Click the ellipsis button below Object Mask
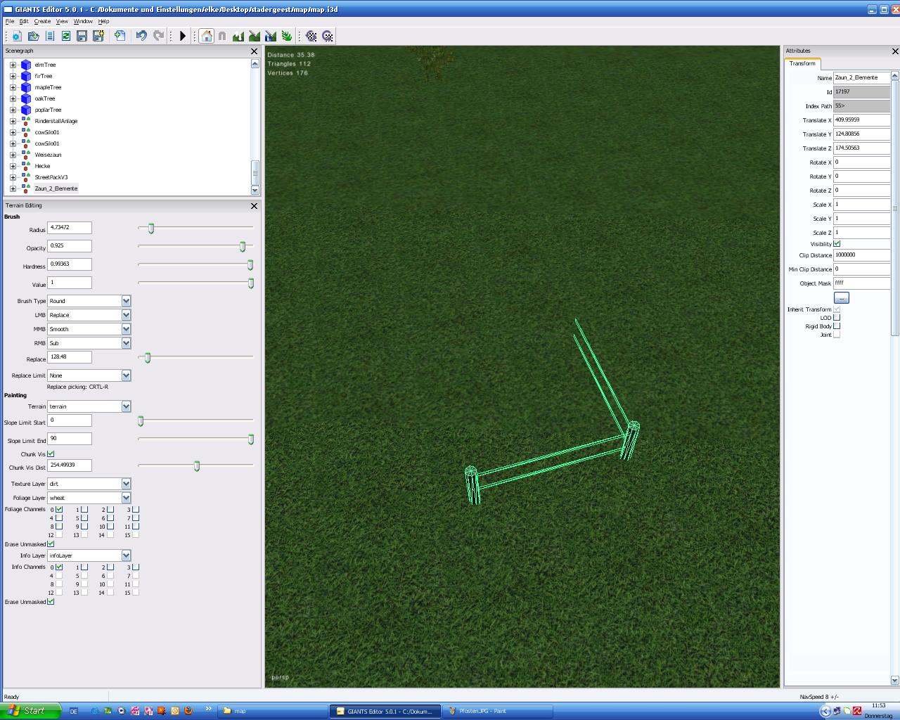The image size is (900, 720). click(841, 297)
